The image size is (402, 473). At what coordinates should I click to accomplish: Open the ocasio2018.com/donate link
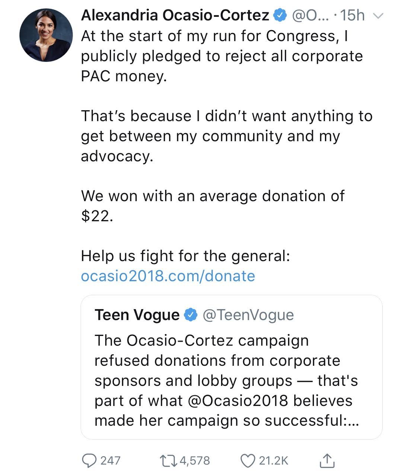pyautogui.click(x=168, y=276)
